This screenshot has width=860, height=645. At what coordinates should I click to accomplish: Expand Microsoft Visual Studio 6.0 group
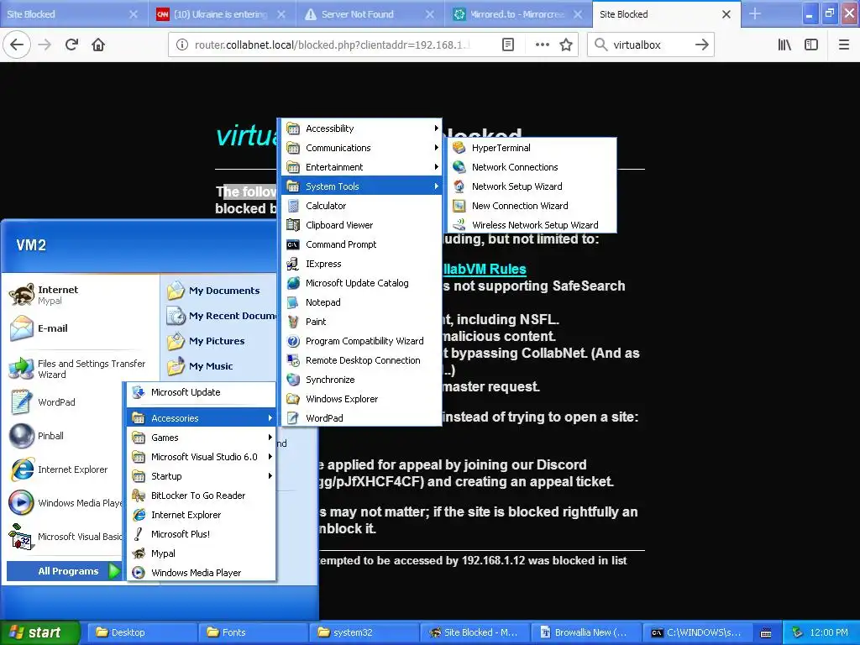202,457
